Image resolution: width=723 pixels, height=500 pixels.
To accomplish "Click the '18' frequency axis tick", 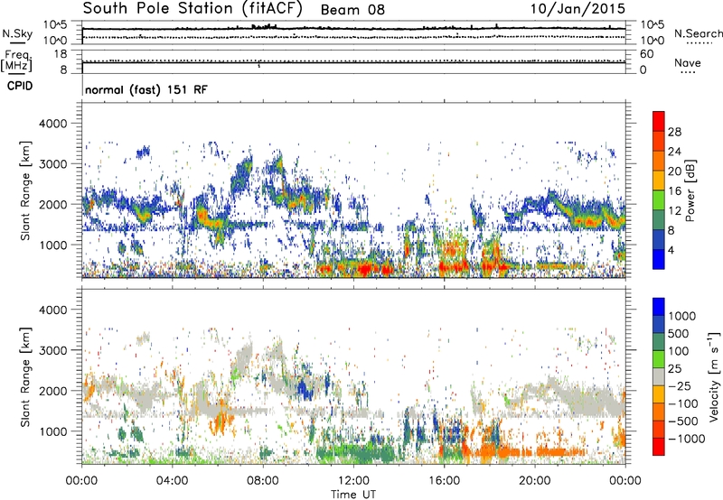I will tap(61, 54).
